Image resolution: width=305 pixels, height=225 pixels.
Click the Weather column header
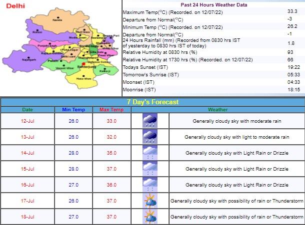pos(217,109)
